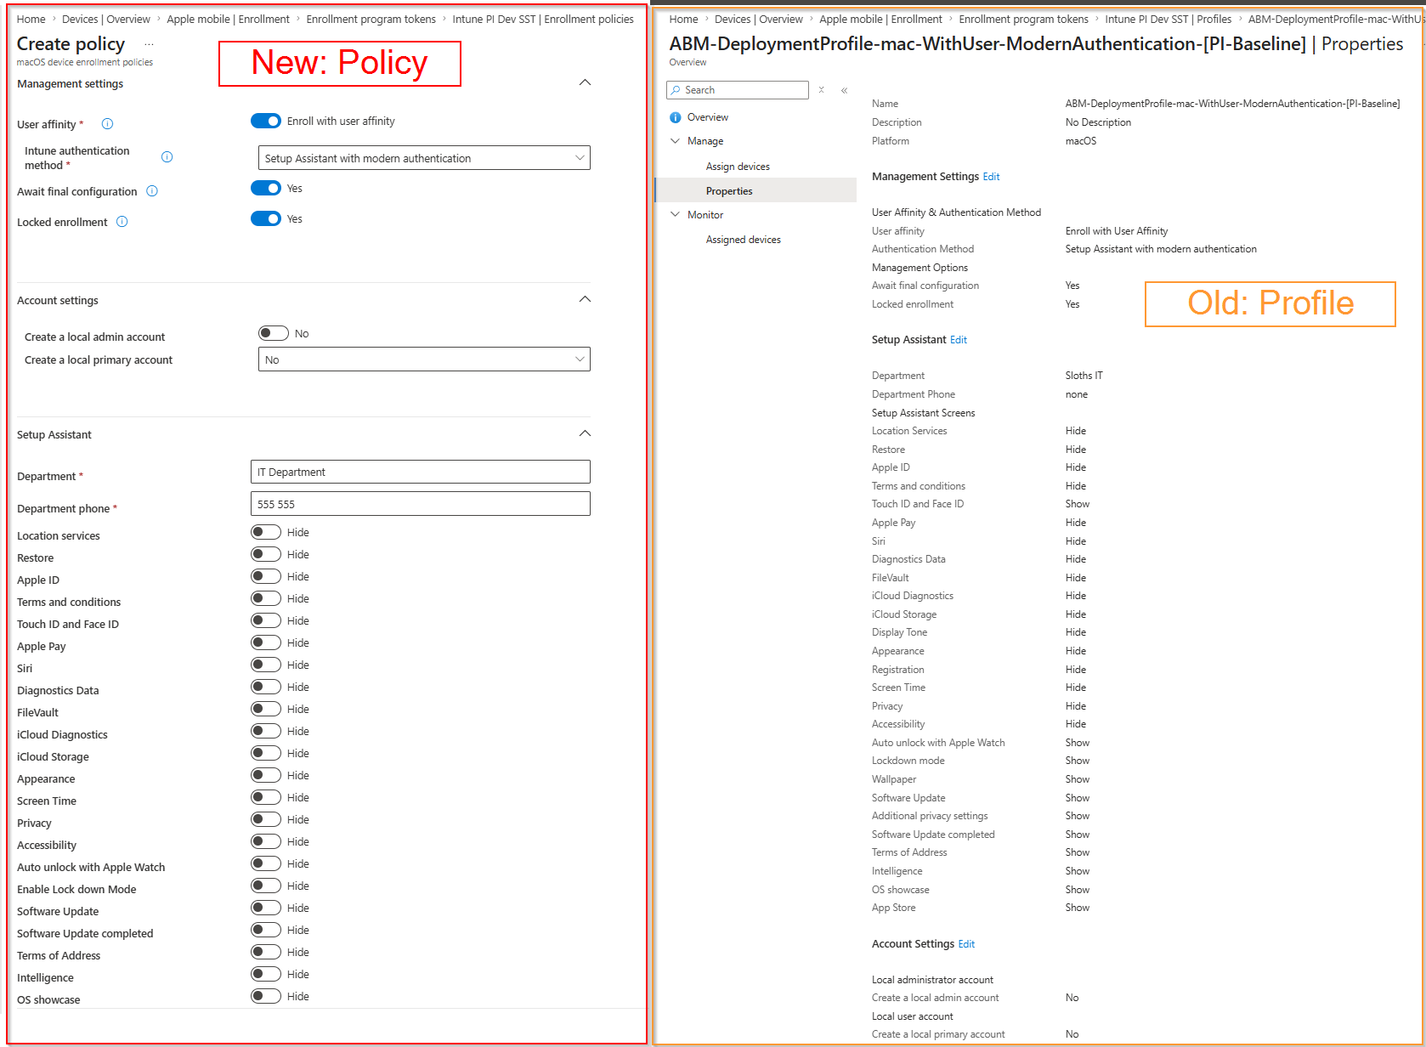Edit Account Settings in Profile pane
The width and height of the screenshot is (1426, 1047).
pyautogui.click(x=966, y=944)
